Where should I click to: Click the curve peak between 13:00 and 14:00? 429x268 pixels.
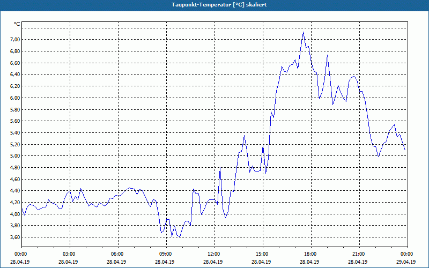[245, 136]
